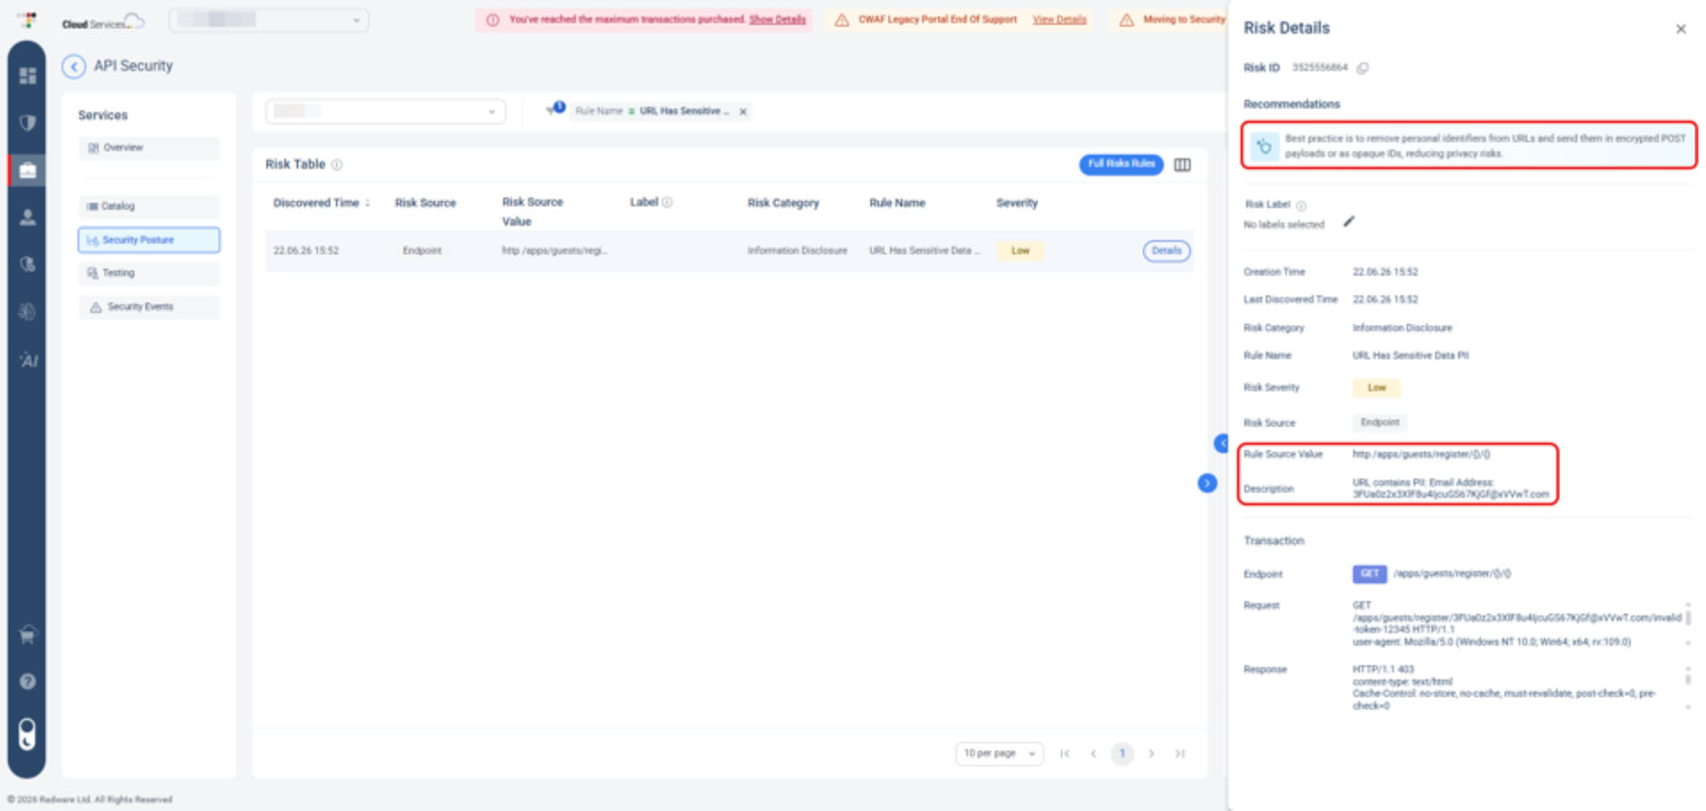Select Security Posture in Services menu
Image resolution: width=1706 pixels, height=811 pixels.
[x=149, y=240]
